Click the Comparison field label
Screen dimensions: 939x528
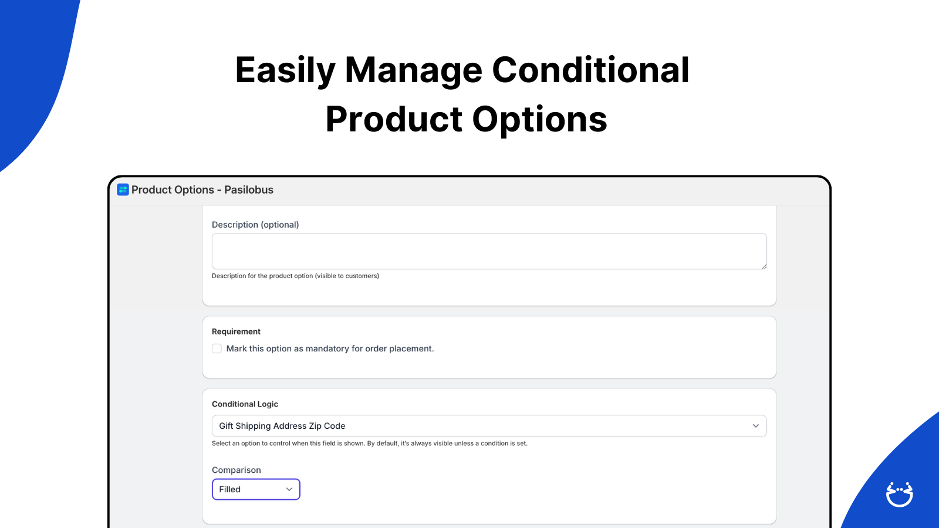pos(237,470)
